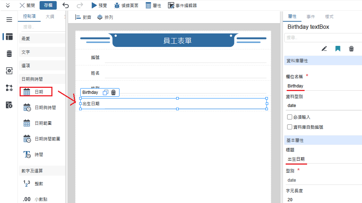The height and width of the screenshot is (203, 362).
Task: Click the pencil edit icon in properties panel
Action: (x=324, y=49)
